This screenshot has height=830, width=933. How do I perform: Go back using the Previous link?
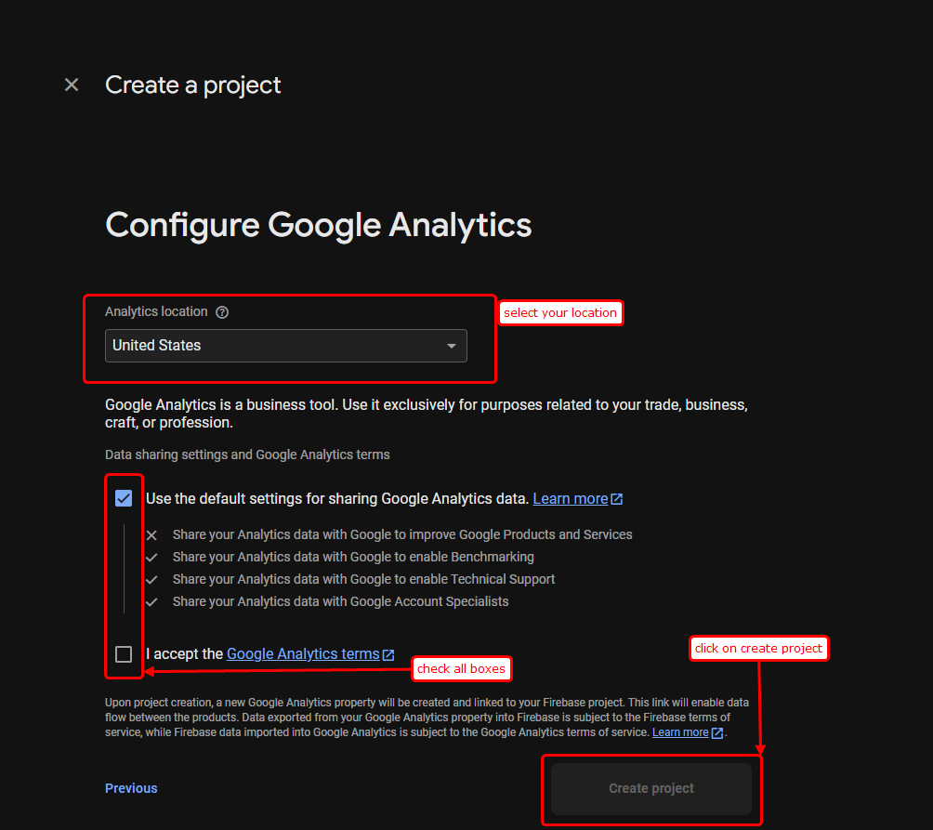pyautogui.click(x=131, y=787)
